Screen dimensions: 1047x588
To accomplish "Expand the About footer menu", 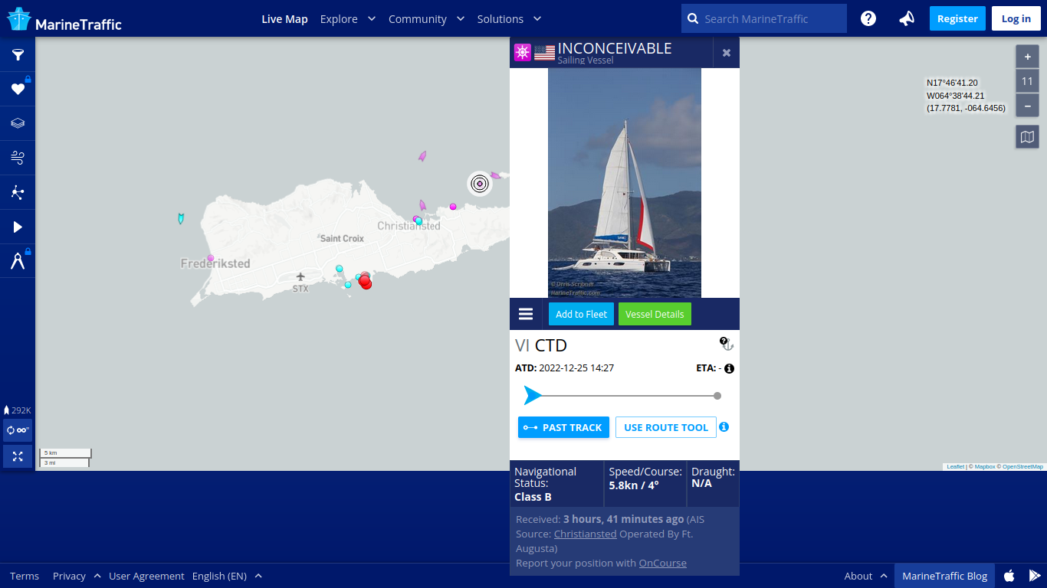I will coord(865,576).
